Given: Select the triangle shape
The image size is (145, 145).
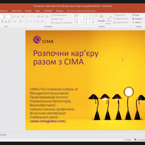Looking at the screenshot, I should pos(77,19).
